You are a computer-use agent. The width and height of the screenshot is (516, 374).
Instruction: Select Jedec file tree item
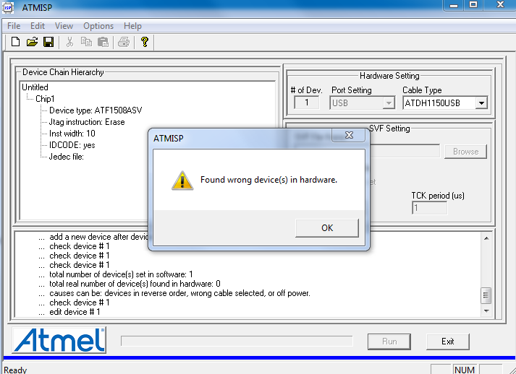point(67,157)
